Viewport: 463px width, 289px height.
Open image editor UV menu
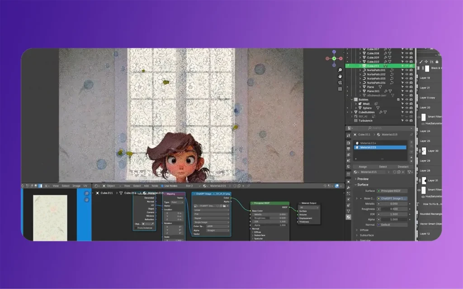point(85,186)
